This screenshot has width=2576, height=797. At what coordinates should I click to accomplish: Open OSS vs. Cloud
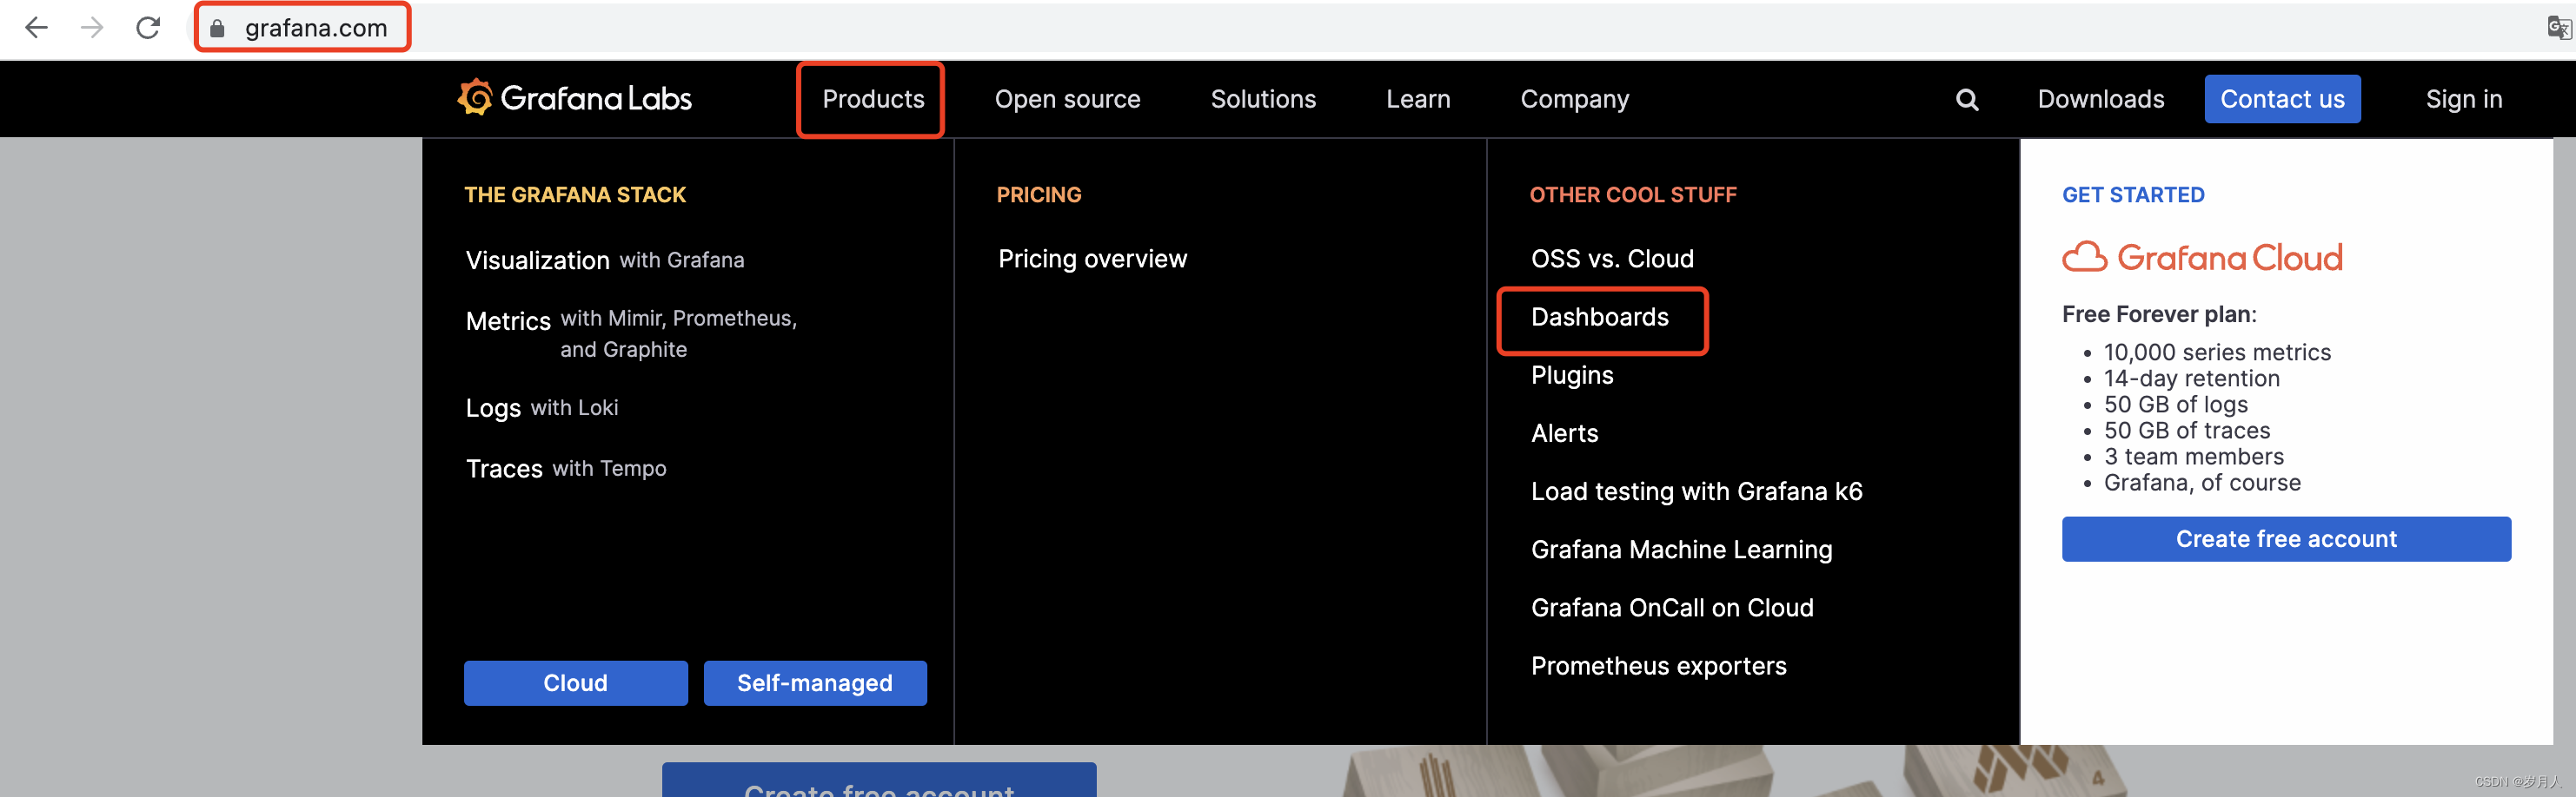(1612, 259)
